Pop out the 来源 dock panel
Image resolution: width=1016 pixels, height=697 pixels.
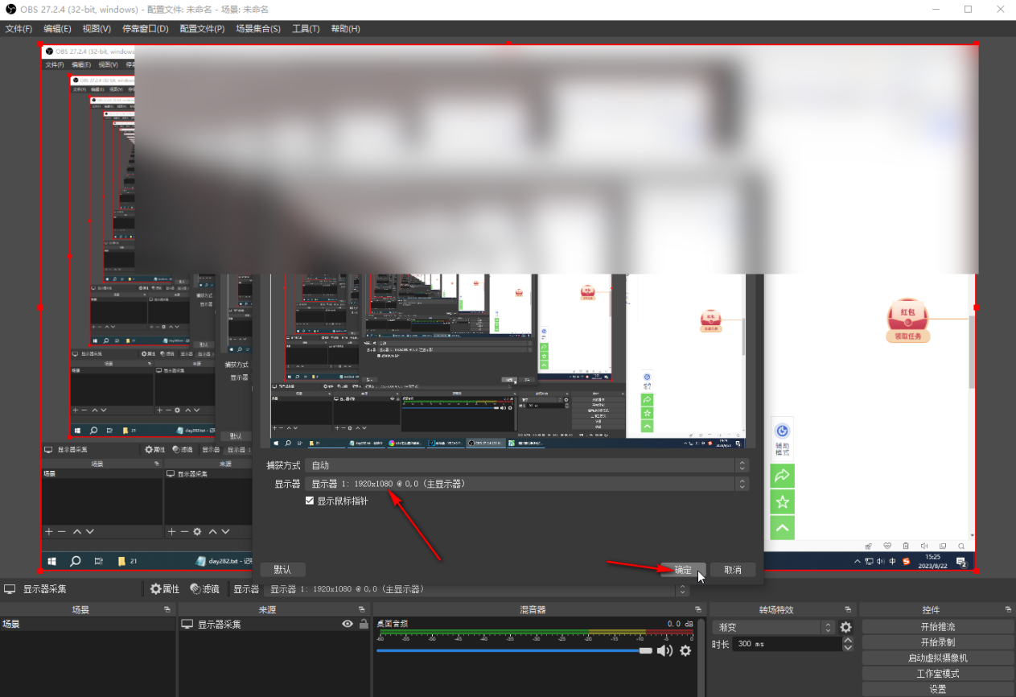pos(361,610)
